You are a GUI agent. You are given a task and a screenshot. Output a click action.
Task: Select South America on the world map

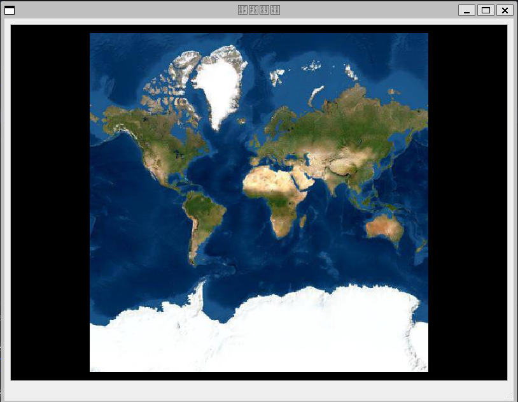point(204,213)
